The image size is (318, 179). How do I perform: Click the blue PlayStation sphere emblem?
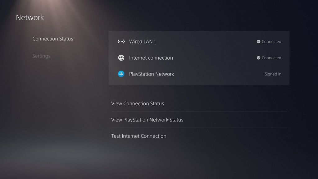121,74
